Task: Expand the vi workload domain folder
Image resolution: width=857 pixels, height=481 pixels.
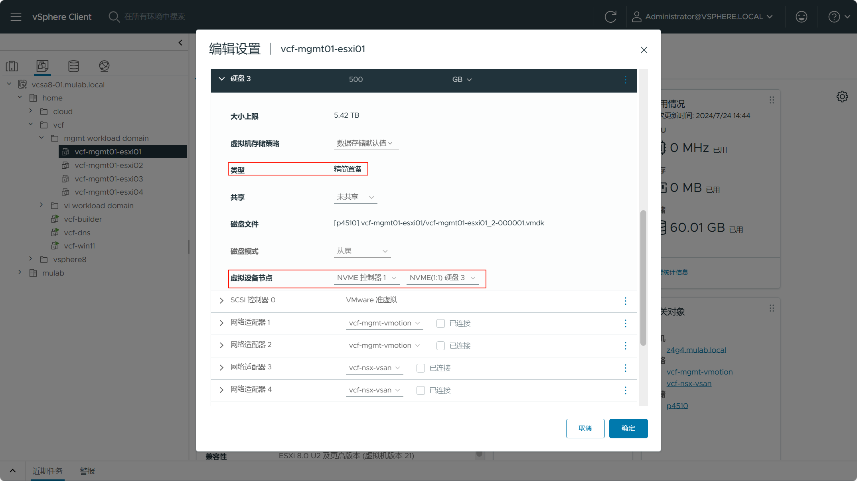Action: point(41,205)
